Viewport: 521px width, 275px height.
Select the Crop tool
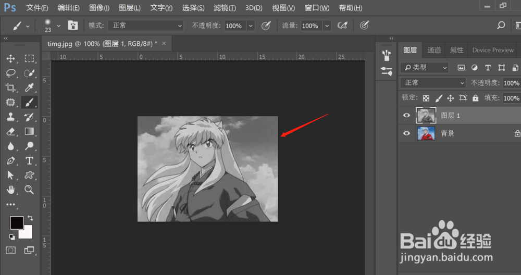click(x=10, y=87)
